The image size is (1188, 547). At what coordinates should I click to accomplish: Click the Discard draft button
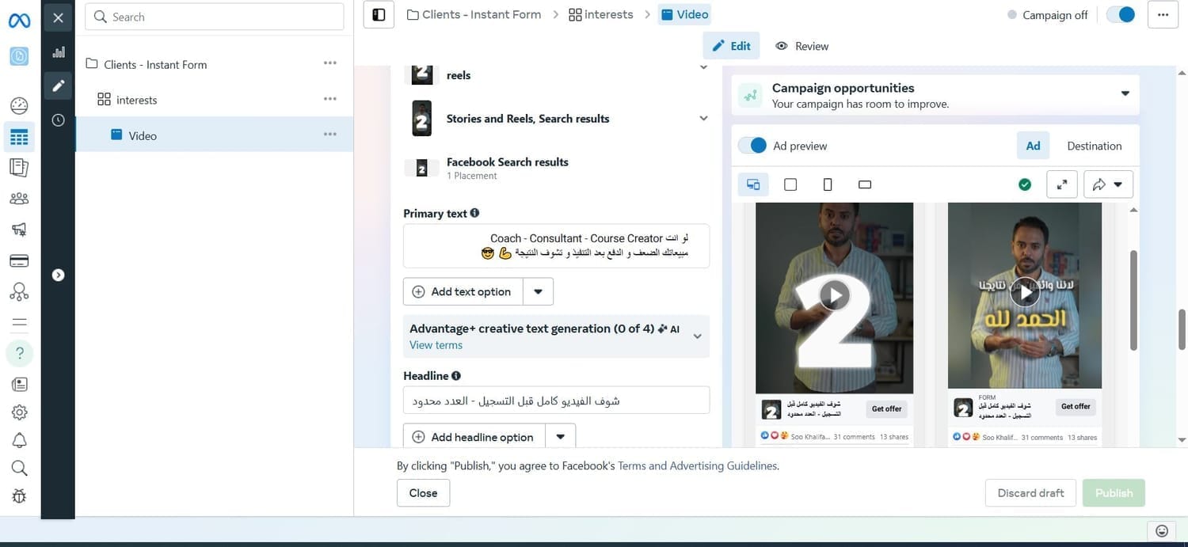(x=1030, y=492)
